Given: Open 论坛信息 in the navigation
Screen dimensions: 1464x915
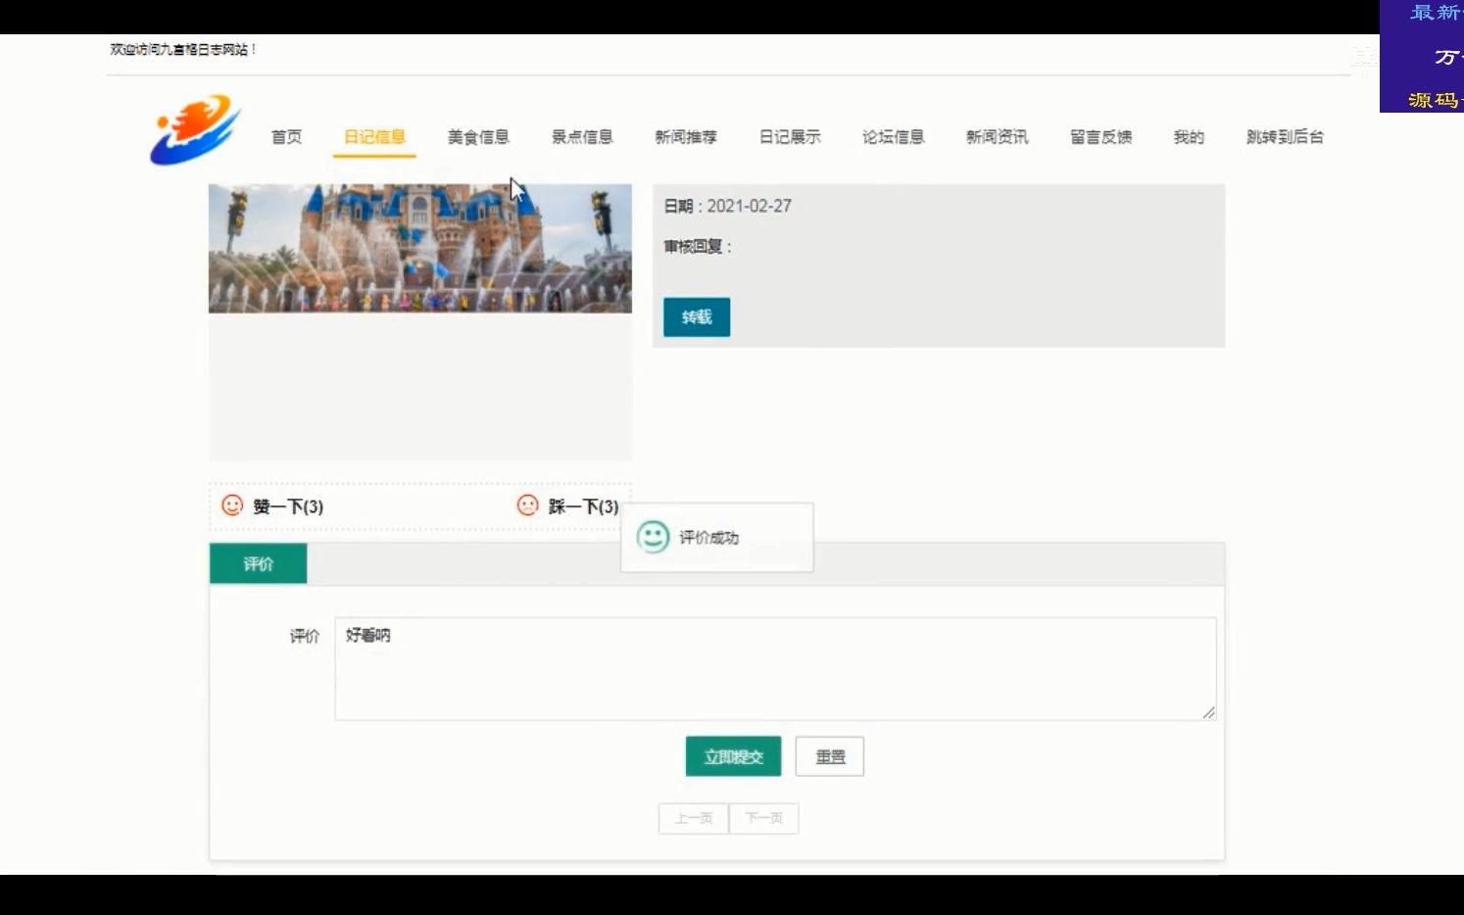Looking at the screenshot, I should tap(894, 137).
